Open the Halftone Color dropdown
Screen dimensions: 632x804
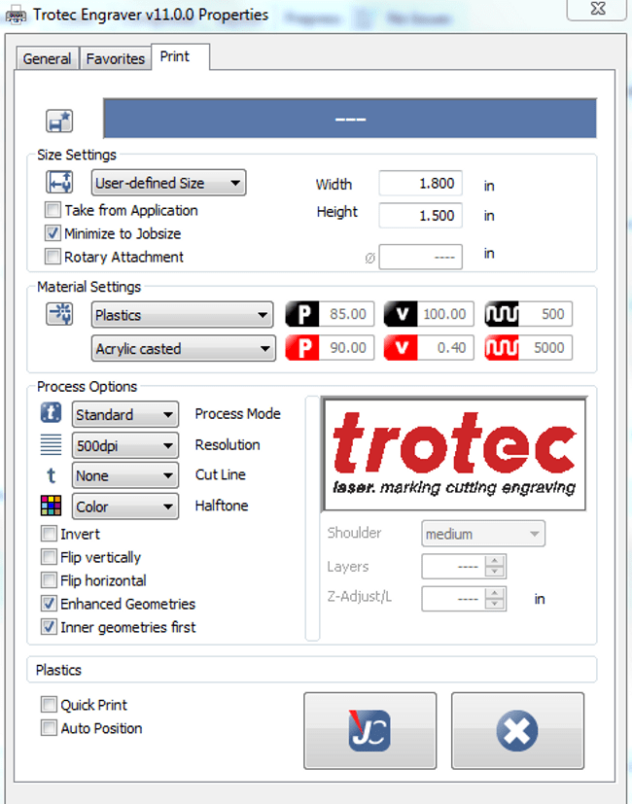coord(125,507)
